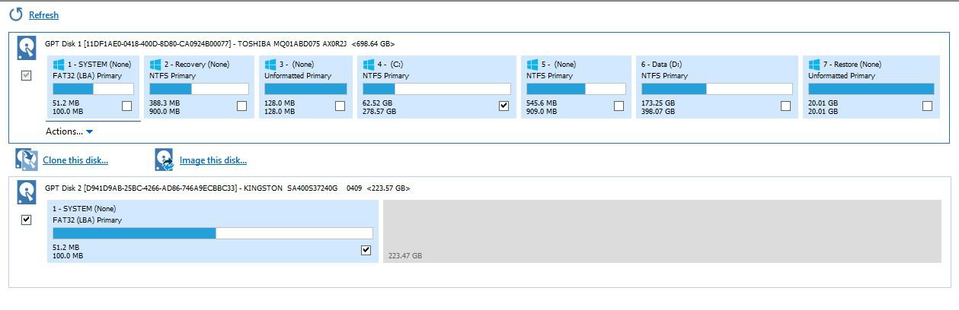The height and width of the screenshot is (310, 959).
Task: Click the 388.3 MB used value
Action: point(165,103)
